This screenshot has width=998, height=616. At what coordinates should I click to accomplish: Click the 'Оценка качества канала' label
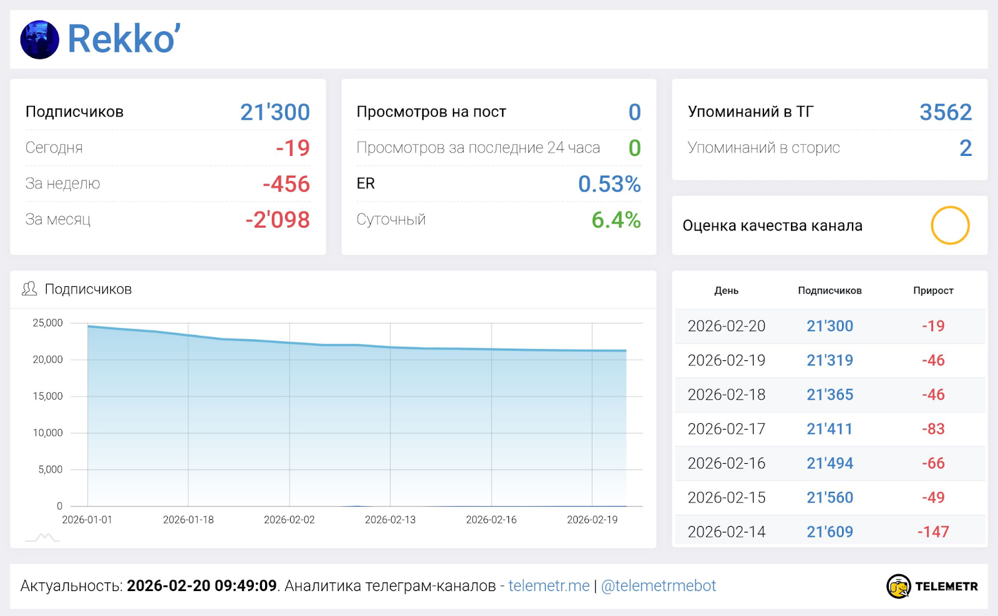pyautogui.click(x=772, y=226)
